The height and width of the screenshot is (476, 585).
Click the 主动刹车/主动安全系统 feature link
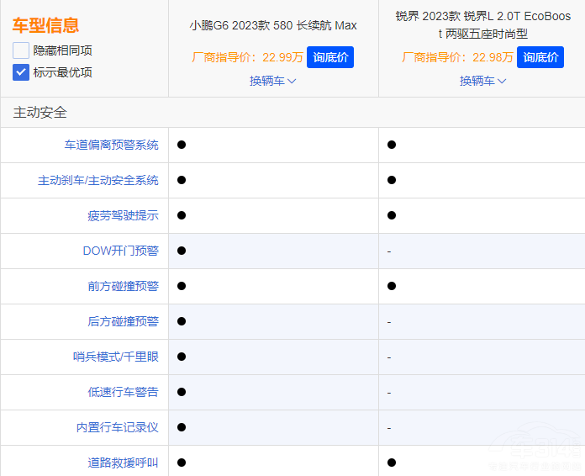(97, 180)
